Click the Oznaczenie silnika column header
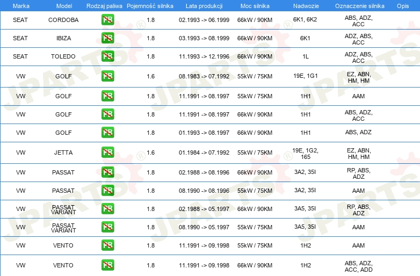 pyautogui.click(x=360, y=6)
